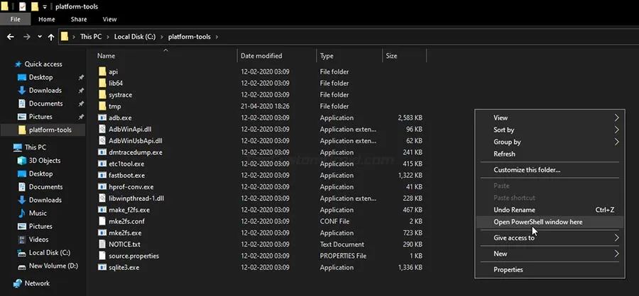Click the properties icon in title bar

(23, 6)
